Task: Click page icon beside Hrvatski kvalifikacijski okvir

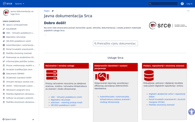Action: coord(4,70)
